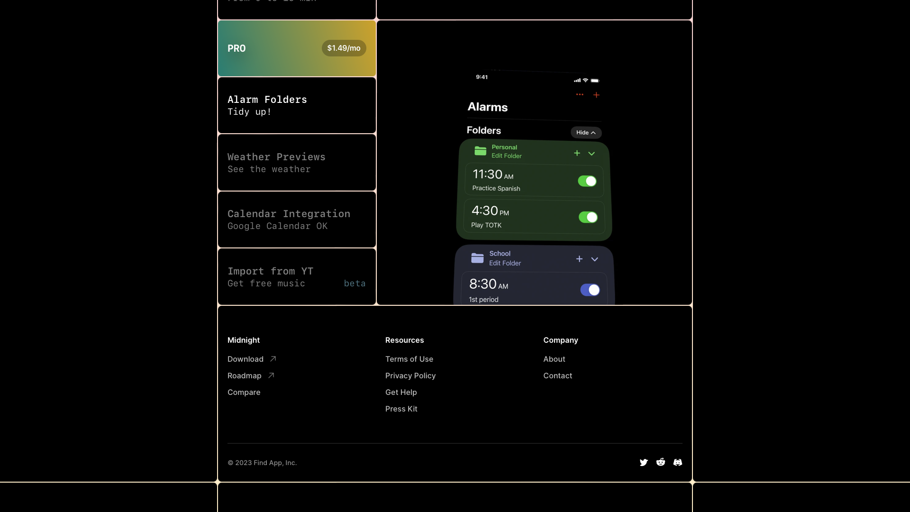
Task: Open the Download link
Action: [246, 359]
